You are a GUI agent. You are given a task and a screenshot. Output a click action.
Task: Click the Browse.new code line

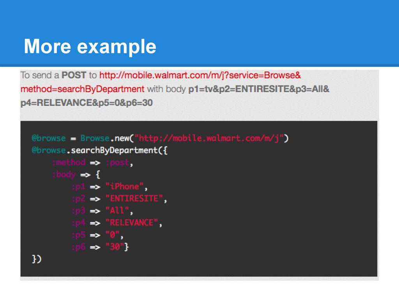[160, 138]
